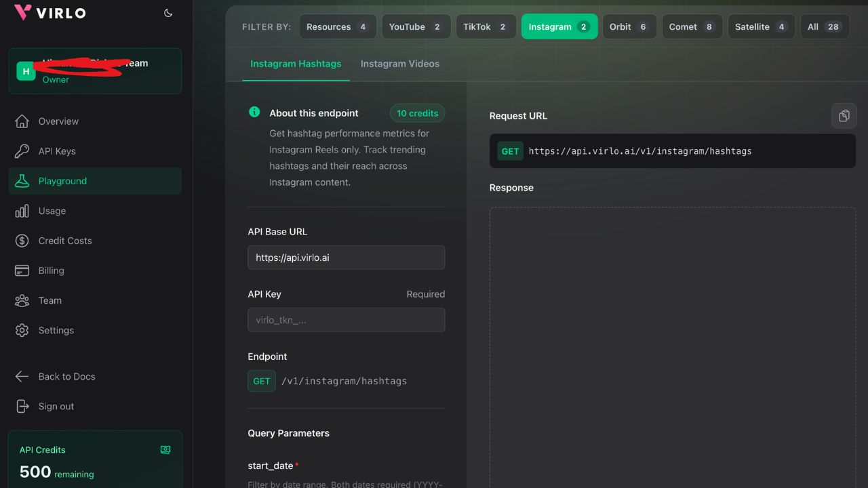Image resolution: width=868 pixels, height=488 pixels.
Task: Filter by Resources category
Action: [x=338, y=26]
